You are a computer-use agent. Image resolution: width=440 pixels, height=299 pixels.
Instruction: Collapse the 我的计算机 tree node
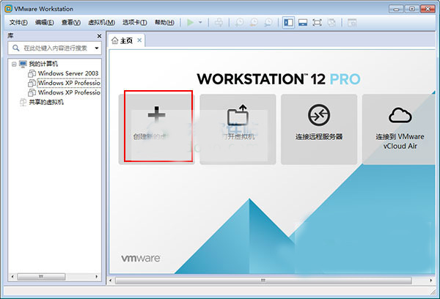[x=14, y=64]
